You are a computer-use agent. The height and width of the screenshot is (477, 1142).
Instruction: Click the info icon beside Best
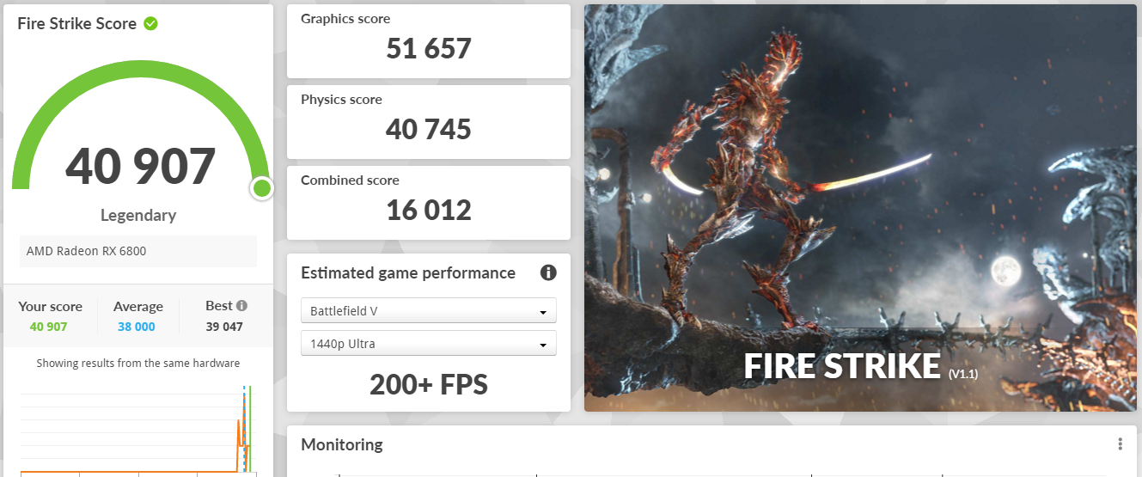[242, 305]
